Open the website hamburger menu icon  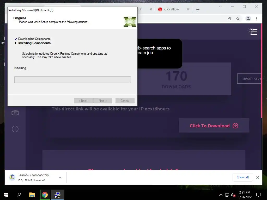(253, 32)
